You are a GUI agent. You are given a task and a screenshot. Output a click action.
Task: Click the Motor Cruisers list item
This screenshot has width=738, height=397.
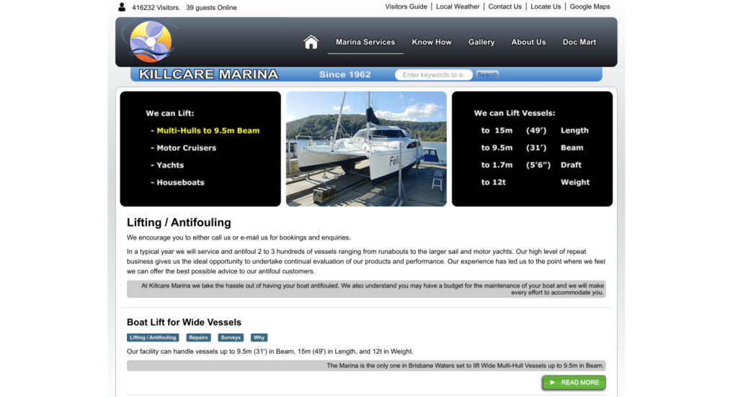[x=187, y=148]
